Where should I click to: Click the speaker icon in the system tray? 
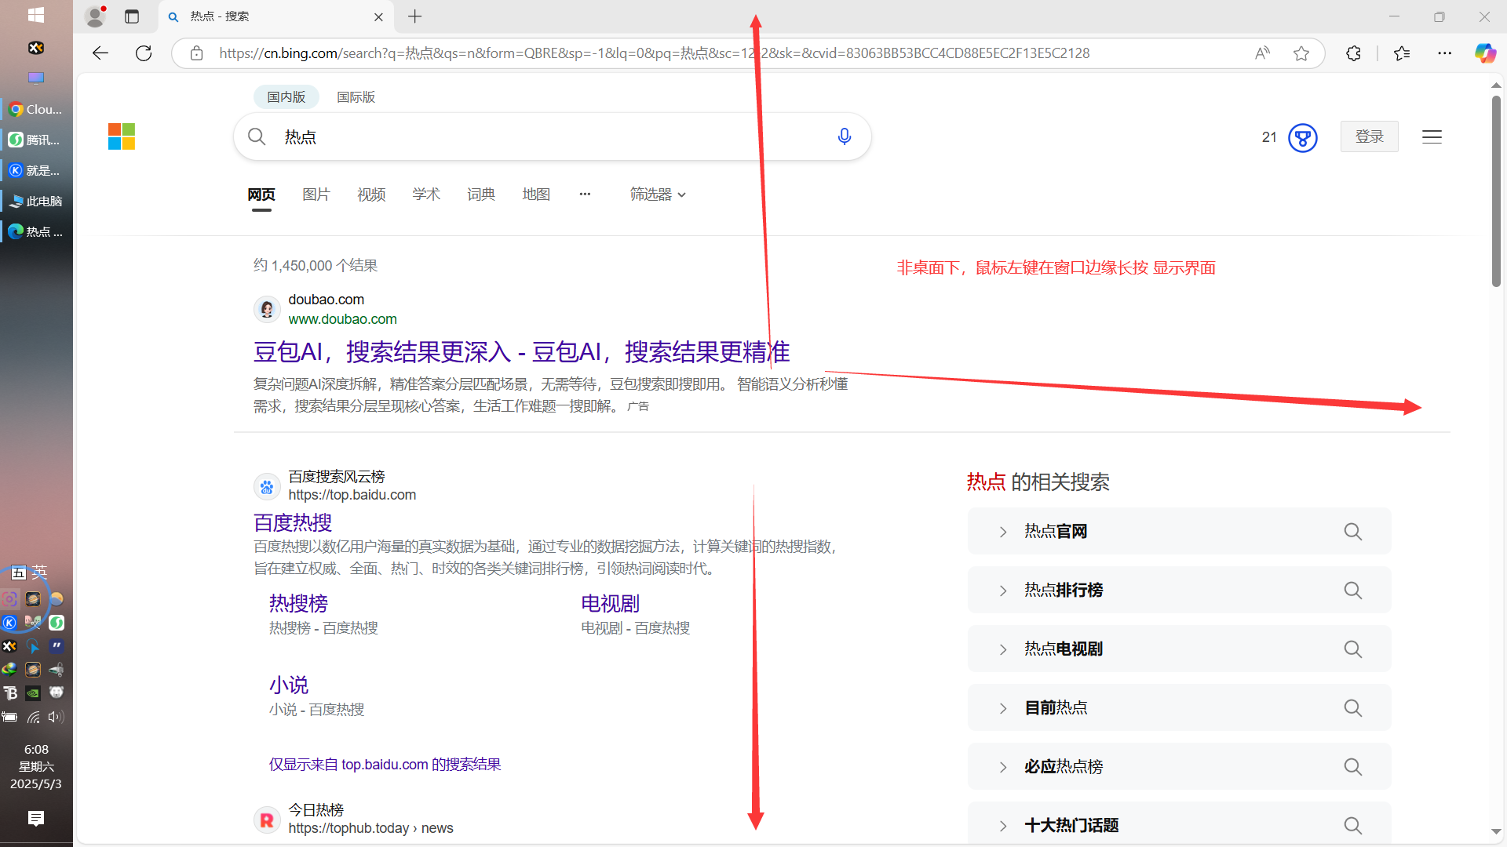click(x=55, y=716)
